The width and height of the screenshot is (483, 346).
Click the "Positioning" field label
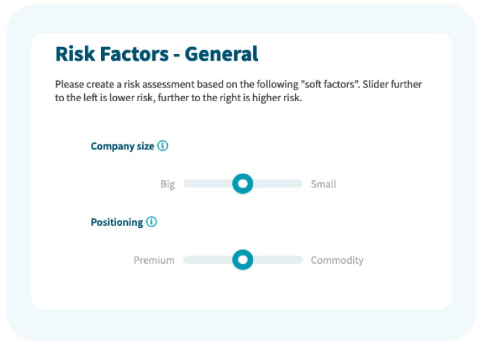pyautogui.click(x=116, y=222)
